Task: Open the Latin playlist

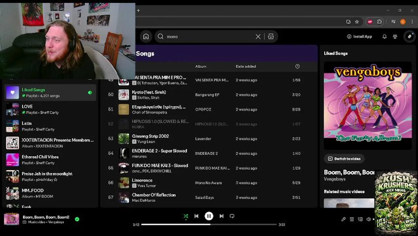Action: pos(50,126)
